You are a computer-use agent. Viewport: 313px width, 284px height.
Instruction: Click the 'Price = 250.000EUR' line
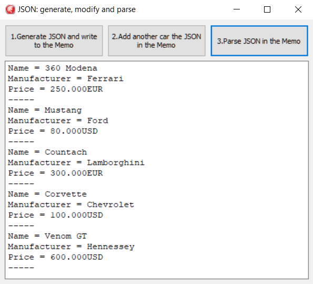point(55,89)
